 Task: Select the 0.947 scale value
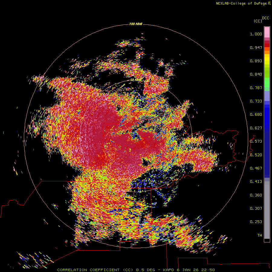[x=256, y=47]
